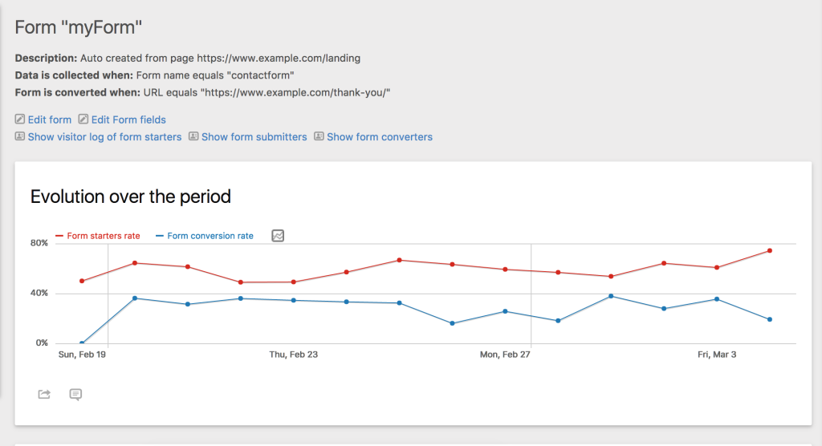Screen dimensions: 822x446
Task: Click the Evolution over the period heading
Action: pos(130,197)
